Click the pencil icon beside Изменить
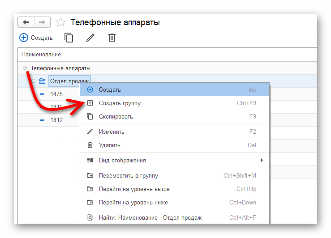This screenshot has height=238, width=331. (90, 132)
